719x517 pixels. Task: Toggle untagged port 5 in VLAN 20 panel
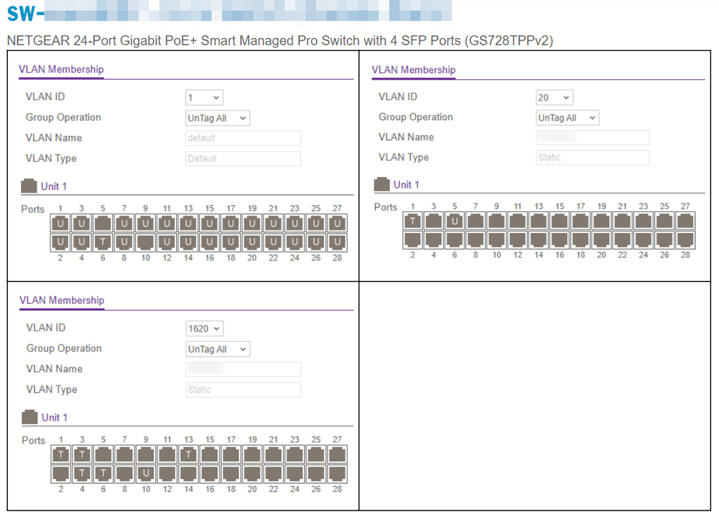(454, 221)
